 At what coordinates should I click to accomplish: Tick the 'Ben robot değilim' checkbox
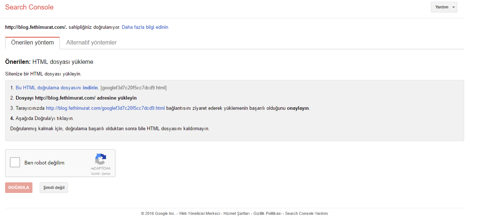(15, 162)
